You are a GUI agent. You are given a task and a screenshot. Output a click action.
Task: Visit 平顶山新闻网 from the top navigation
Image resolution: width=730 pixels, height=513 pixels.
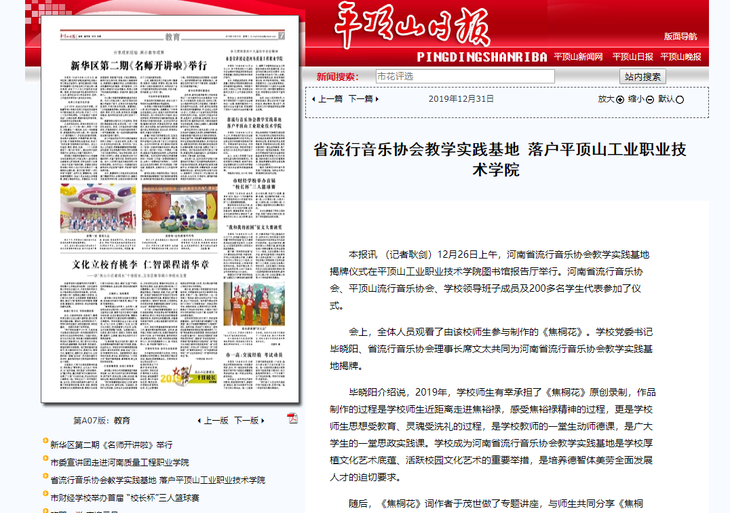(578, 57)
